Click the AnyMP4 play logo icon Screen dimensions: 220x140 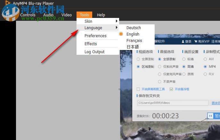click(8, 3)
